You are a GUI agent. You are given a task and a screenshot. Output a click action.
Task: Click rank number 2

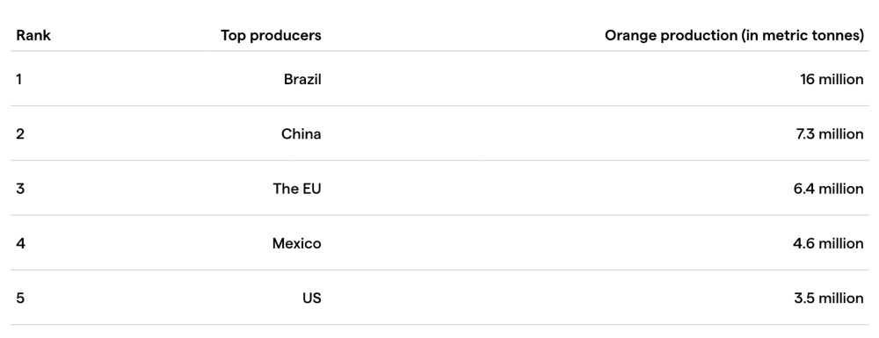coord(20,134)
